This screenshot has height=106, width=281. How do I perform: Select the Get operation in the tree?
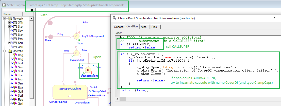coord(20,103)
